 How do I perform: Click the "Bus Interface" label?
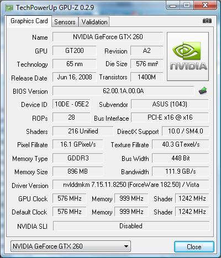[x=112, y=119]
